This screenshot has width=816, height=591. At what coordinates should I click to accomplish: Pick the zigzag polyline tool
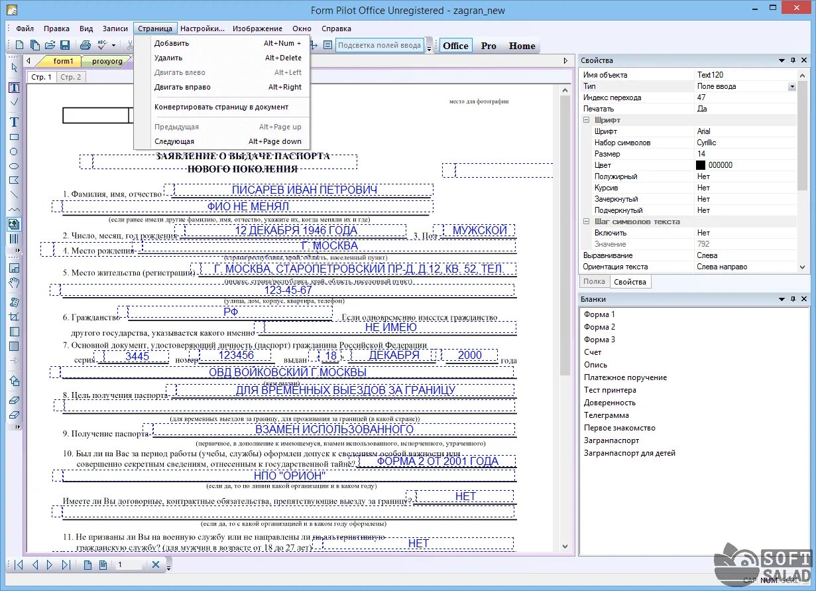click(14, 210)
